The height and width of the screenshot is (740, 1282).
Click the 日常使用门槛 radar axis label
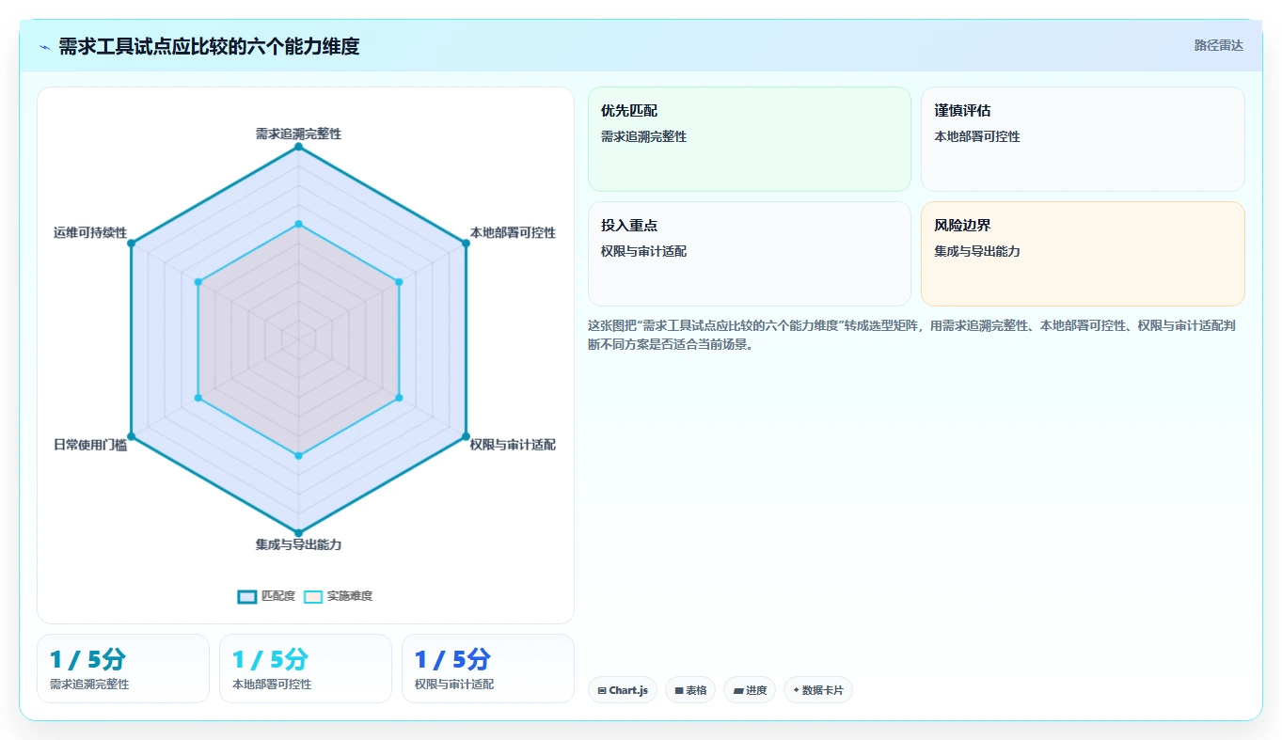(x=90, y=445)
